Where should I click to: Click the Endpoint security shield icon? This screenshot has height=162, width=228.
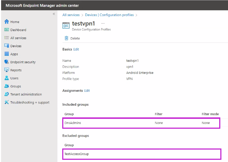[7, 62]
